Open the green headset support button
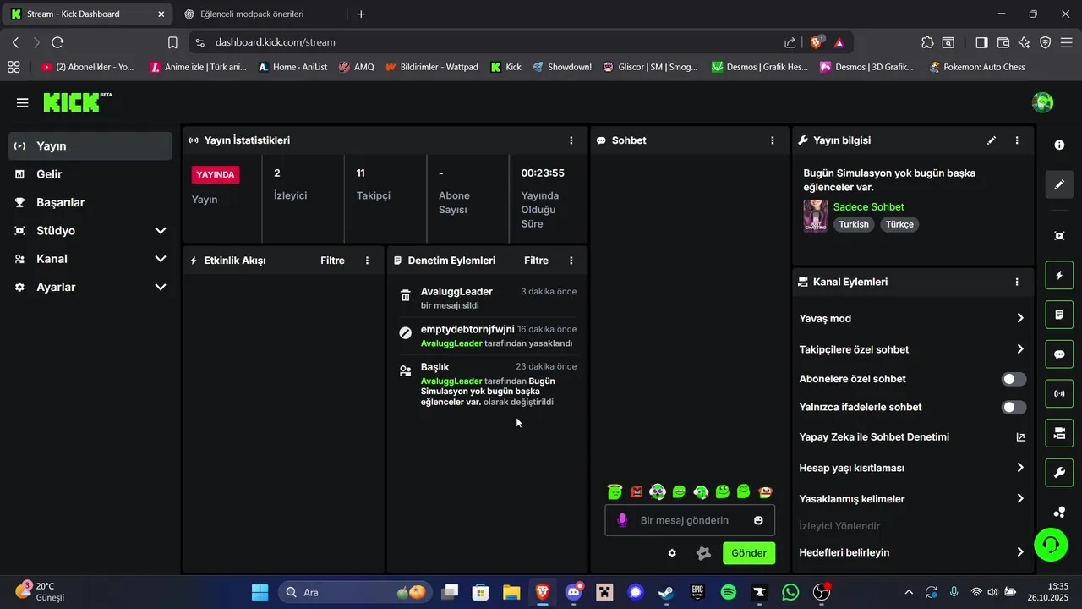Image resolution: width=1082 pixels, height=609 pixels. coord(1051,544)
